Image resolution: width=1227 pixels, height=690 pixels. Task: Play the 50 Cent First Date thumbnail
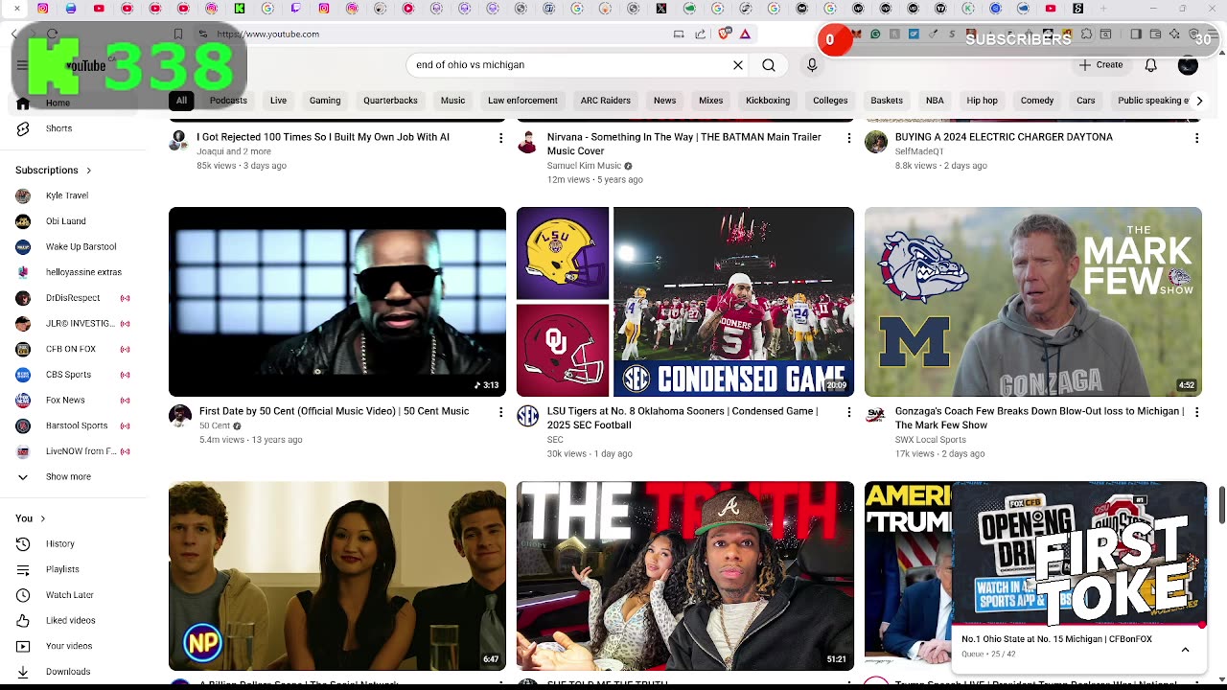point(337,302)
